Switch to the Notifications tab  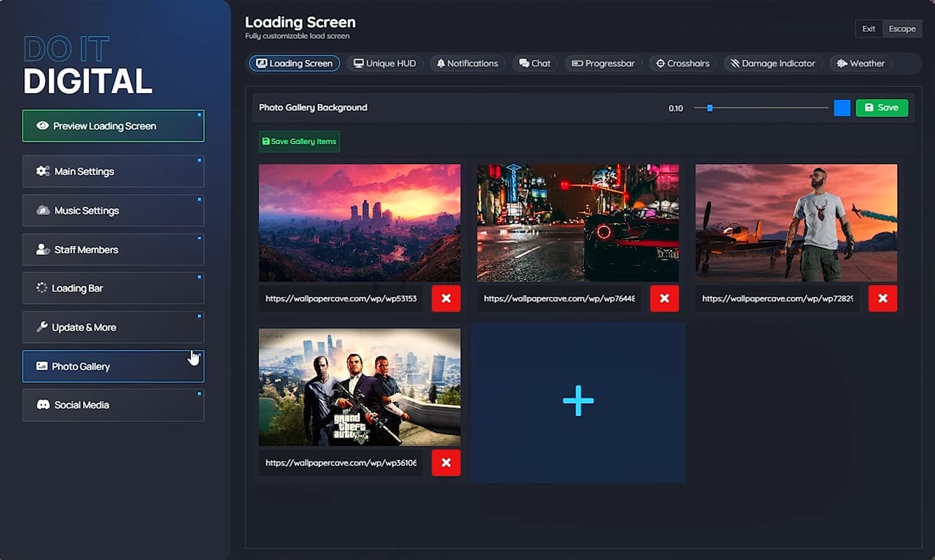(467, 64)
